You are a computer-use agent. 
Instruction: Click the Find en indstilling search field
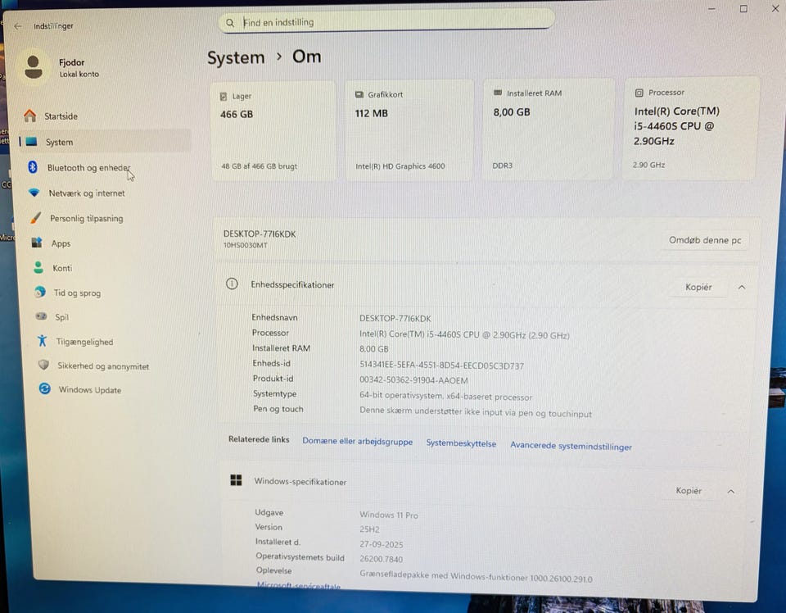coord(386,22)
